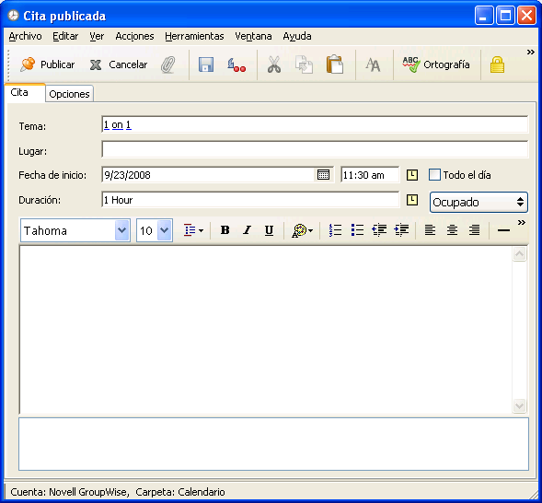Click the floppy disk save icon

pos(206,64)
